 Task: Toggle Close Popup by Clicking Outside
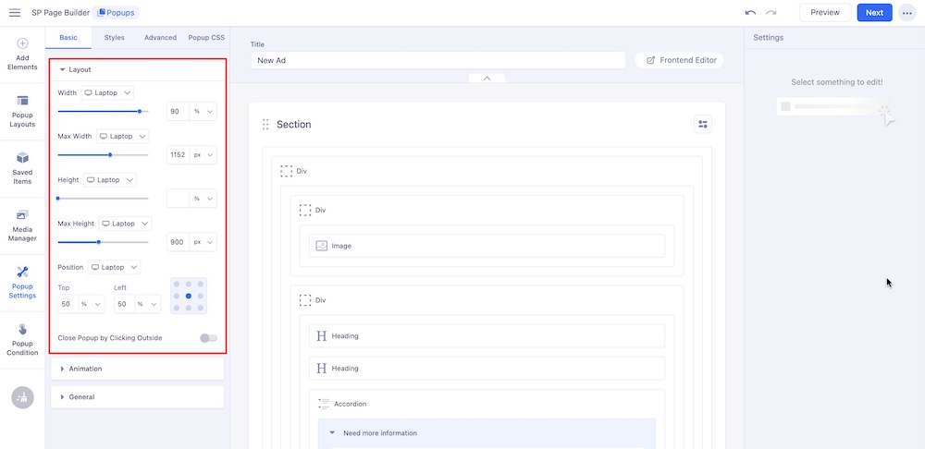pos(208,338)
